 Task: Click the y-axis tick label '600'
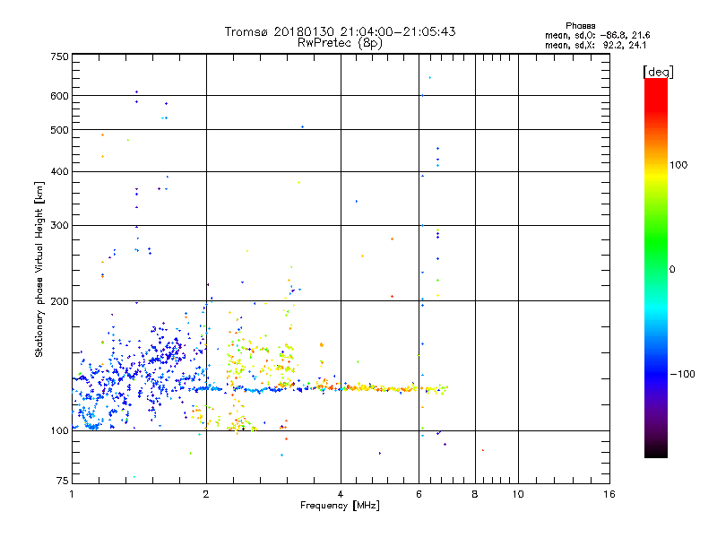pos(59,96)
